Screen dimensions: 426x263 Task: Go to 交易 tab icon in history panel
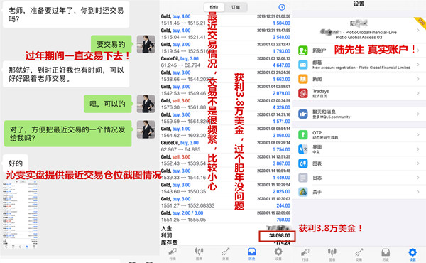225,252
